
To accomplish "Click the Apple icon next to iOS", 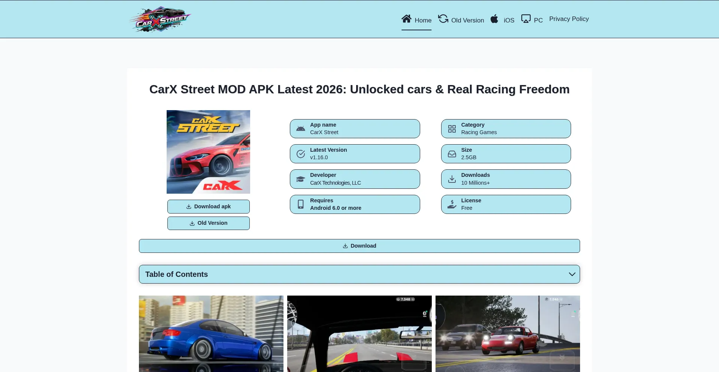I will pyautogui.click(x=494, y=18).
